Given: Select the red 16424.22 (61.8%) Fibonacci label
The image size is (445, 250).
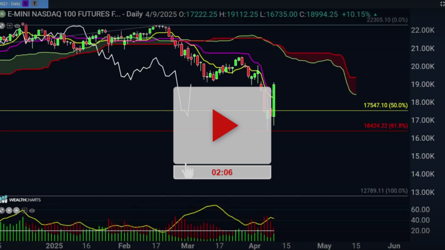Looking at the screenshot, I should pos(386,125).
